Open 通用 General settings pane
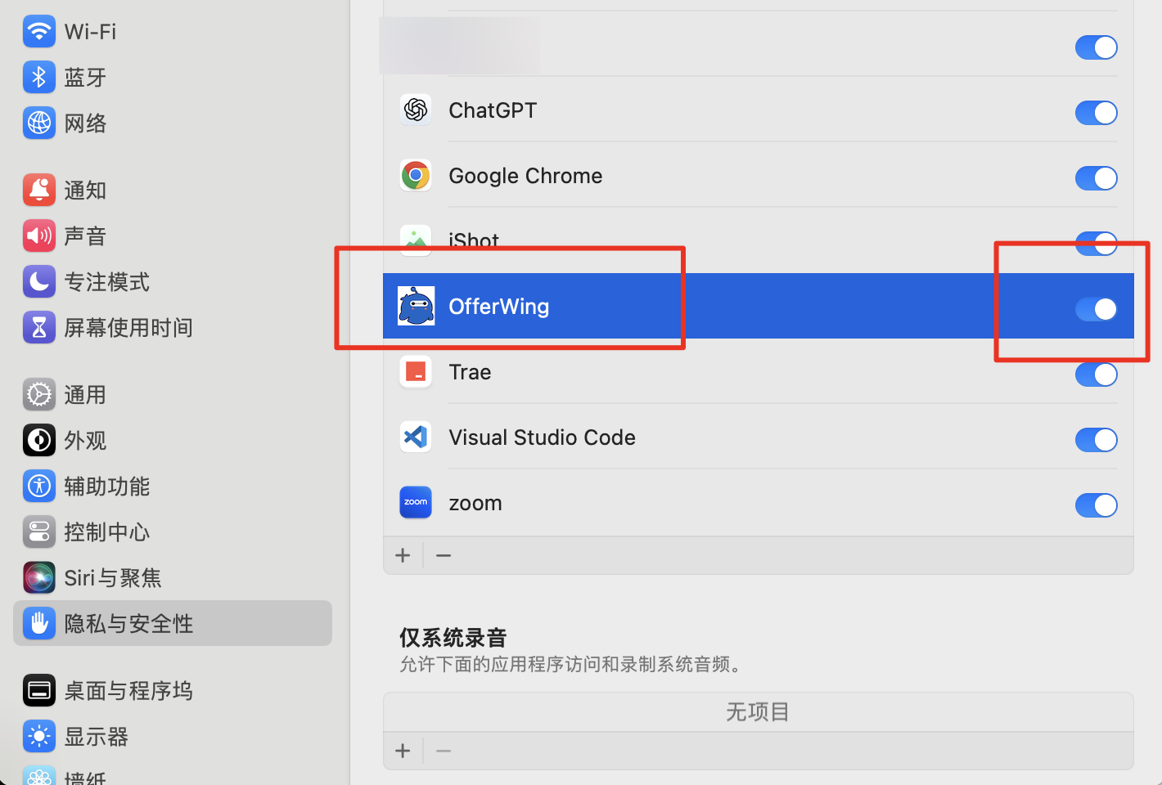1162x785 pixels. pyautogui.click(x=85, y=395)
